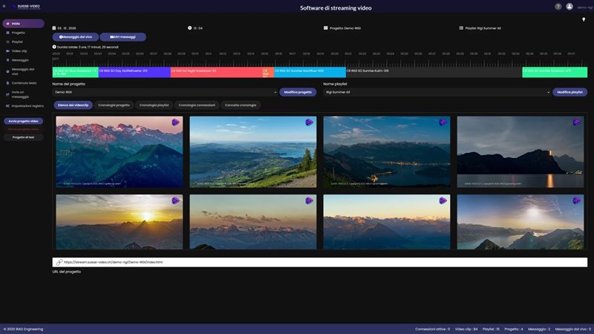Select the cyan Sunrise Hochflue timeline segment

(310, 72)
